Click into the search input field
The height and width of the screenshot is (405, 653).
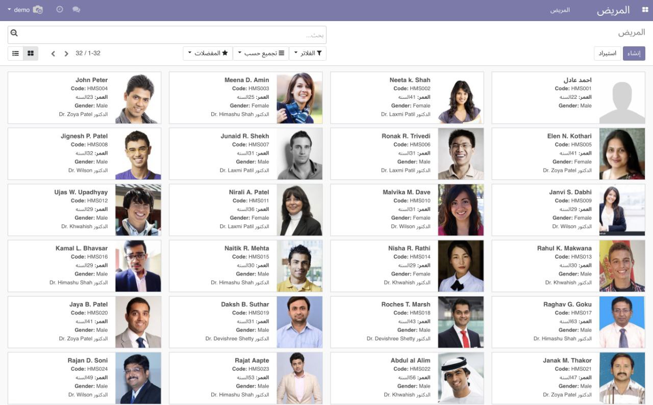[x=168, y=35]
